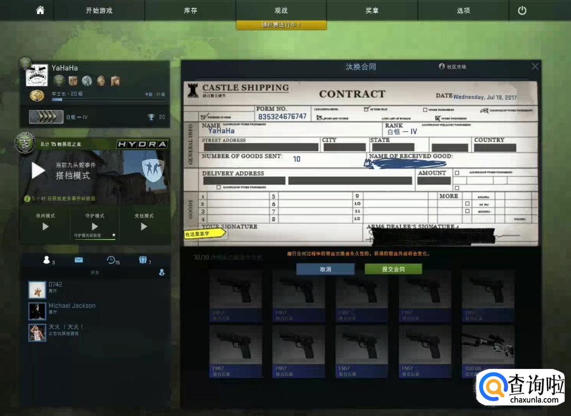
Task: Inspect the green Hydra coin in YaHaHa's medal row
Action: coord(59,80)
